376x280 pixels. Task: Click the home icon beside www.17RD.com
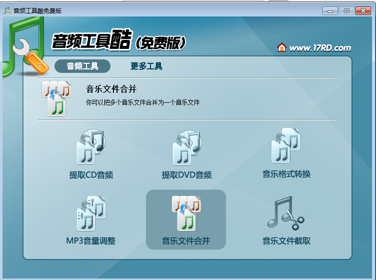(x=282, y=48)
